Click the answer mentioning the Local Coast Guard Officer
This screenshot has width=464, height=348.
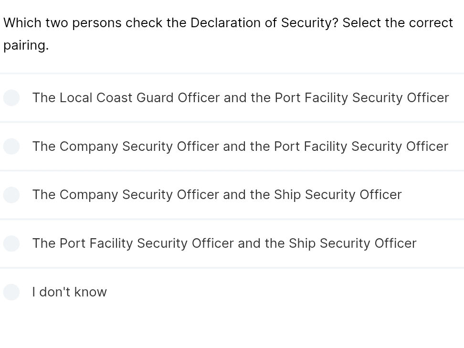240,98
